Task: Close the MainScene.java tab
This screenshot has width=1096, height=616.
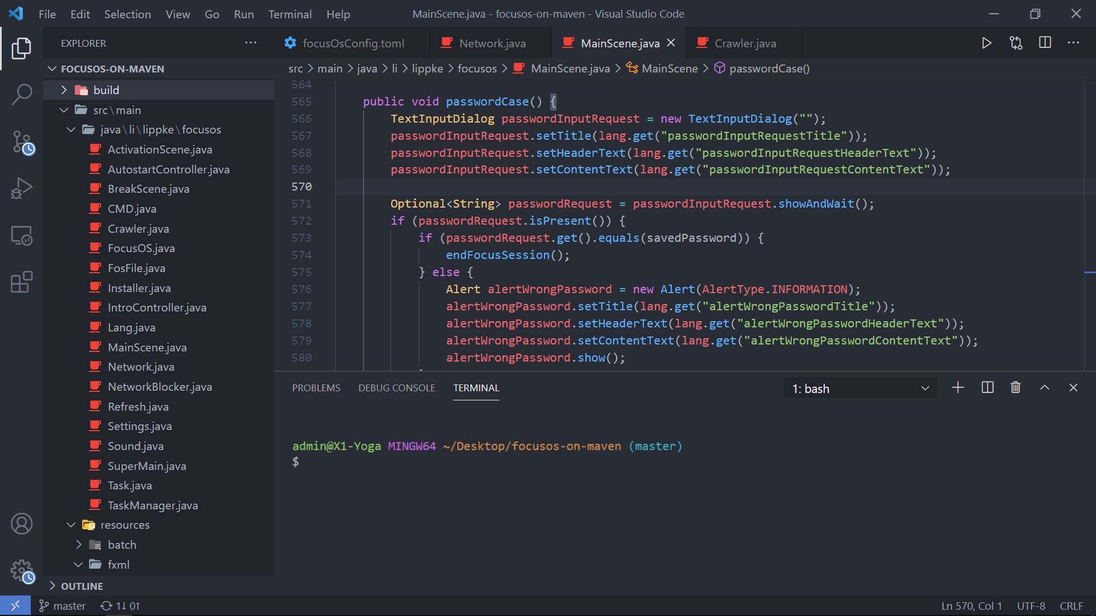Action: 671,43
